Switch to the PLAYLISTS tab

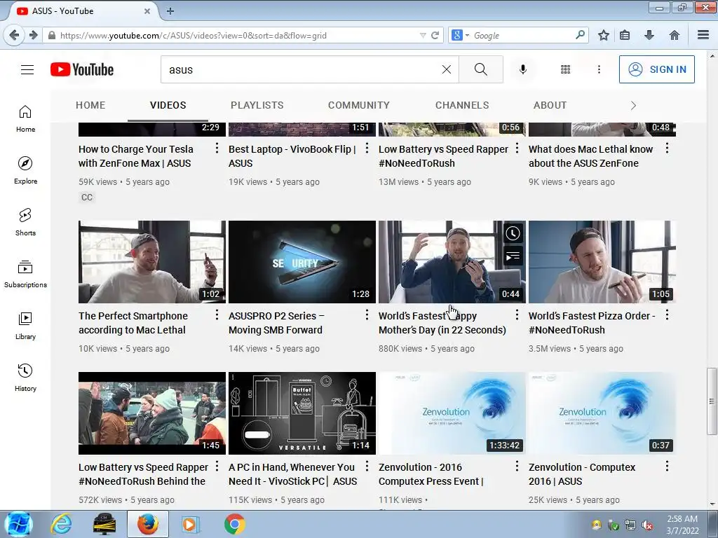257,105
